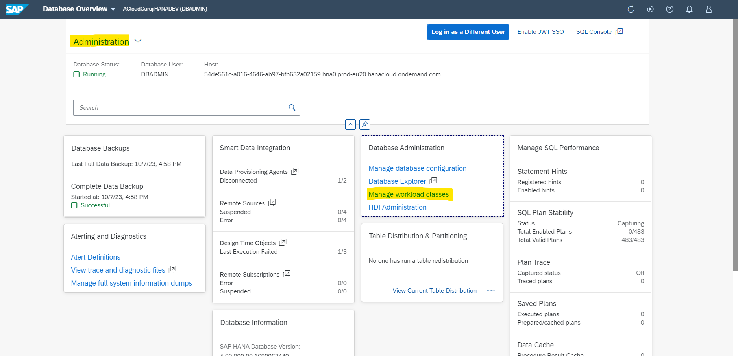
Task: Click the Running database status indicator
Action: pyautogui.click(x=90, y=74)
